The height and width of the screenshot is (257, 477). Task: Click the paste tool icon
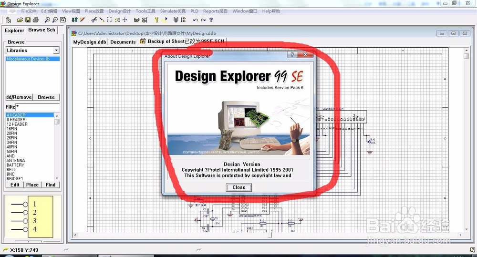tap(102, 20)
